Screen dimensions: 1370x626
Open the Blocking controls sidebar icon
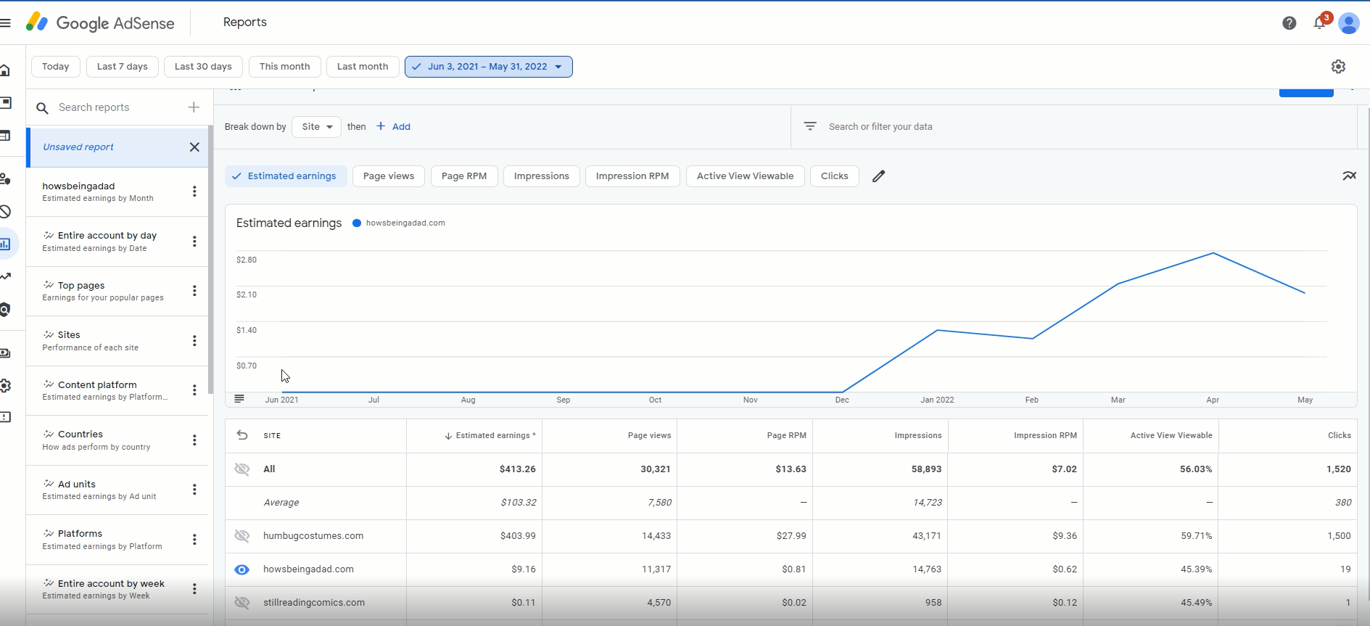[5, 211]
